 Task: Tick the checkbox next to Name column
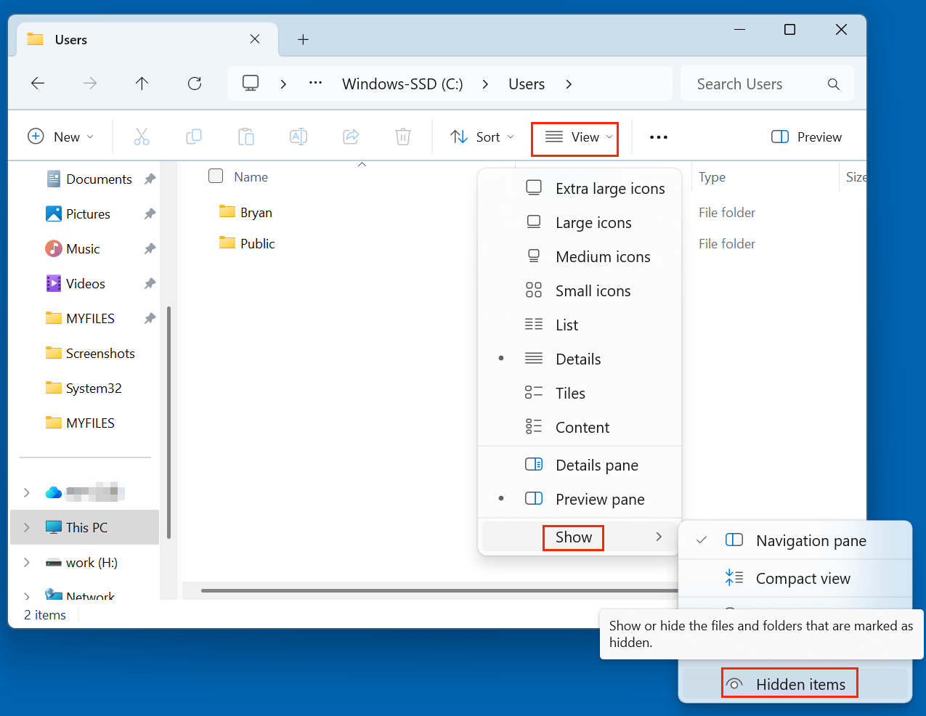pyautogui.click(x=216, y=176)
